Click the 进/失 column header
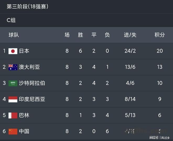This screenshot has width=173, height=141. click(x=130, y=35)
